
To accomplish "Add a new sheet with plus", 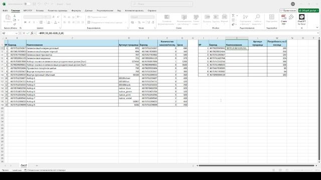I will [37, 165].
